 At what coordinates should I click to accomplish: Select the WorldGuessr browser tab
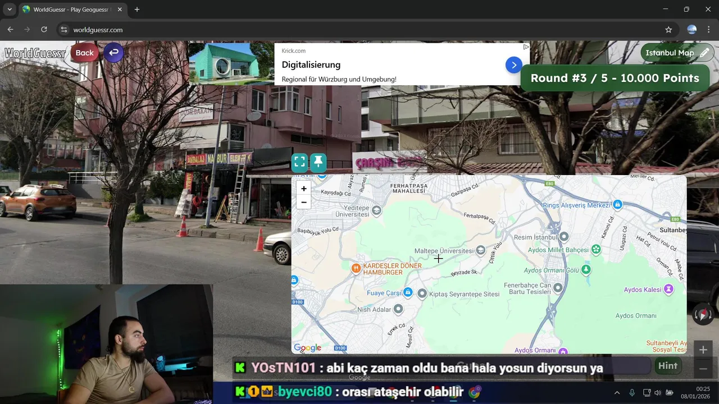click(x=72, y=10)
